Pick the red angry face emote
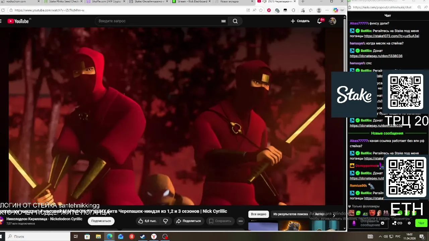This screenshot has width=429, height=241. 372,213
